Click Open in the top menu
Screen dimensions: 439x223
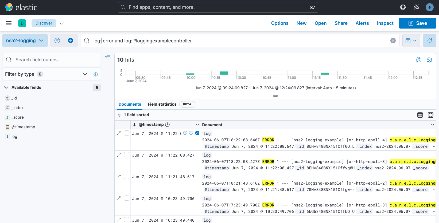point(321,23)
